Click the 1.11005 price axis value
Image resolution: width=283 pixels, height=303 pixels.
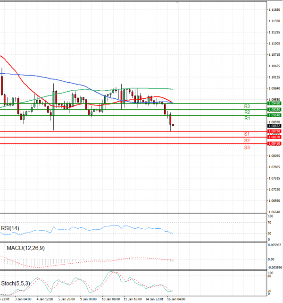(275, 43)
